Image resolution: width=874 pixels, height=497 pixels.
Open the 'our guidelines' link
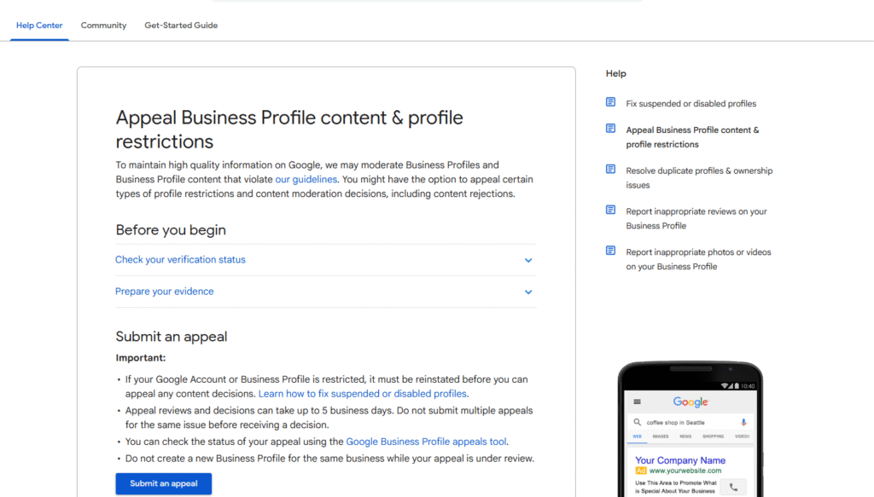pyautogui.click(x=306, y=180)
